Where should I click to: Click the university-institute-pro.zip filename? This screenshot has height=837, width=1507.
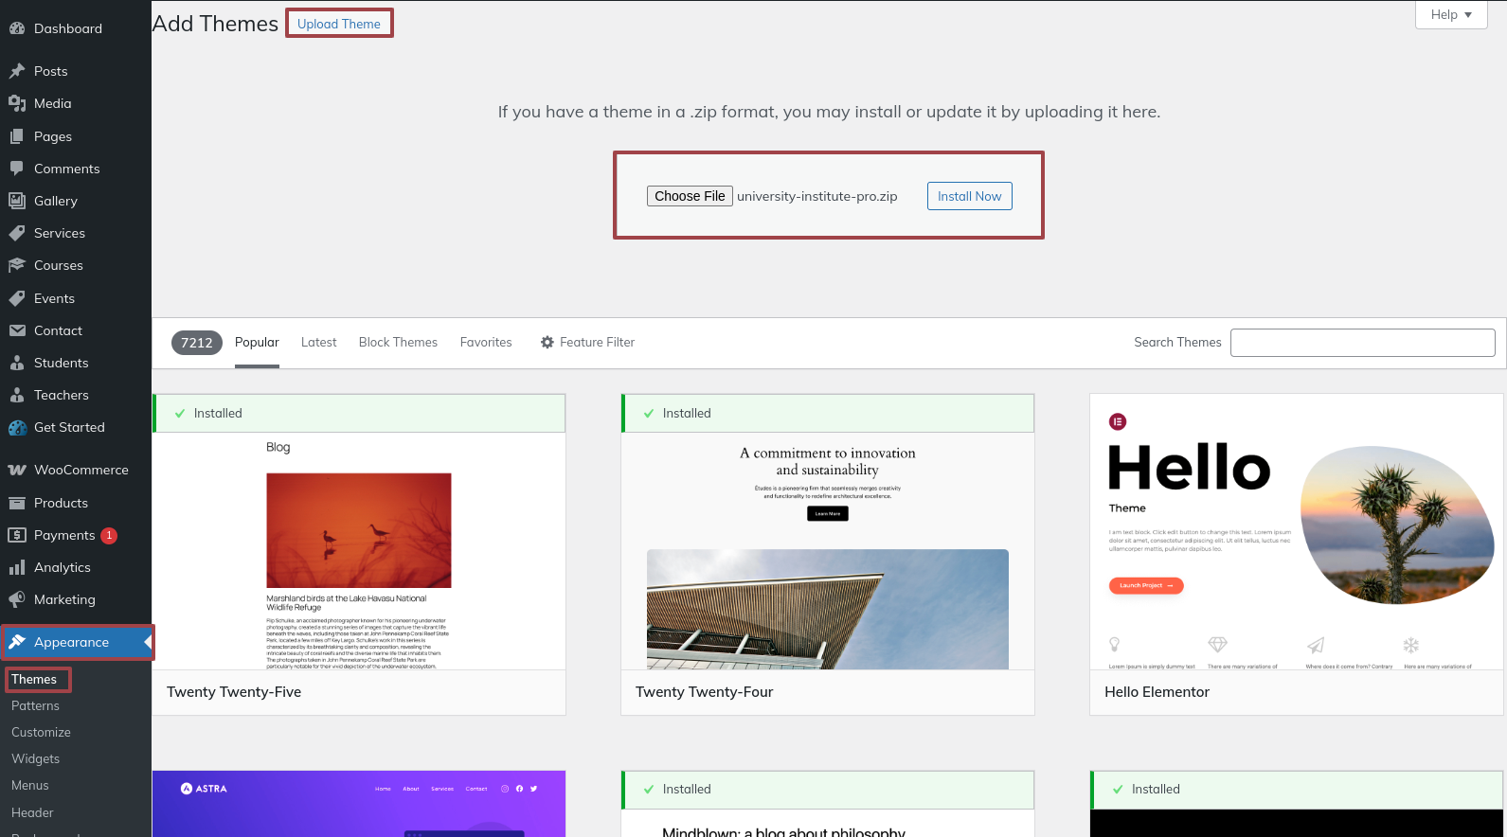(817, 197)
